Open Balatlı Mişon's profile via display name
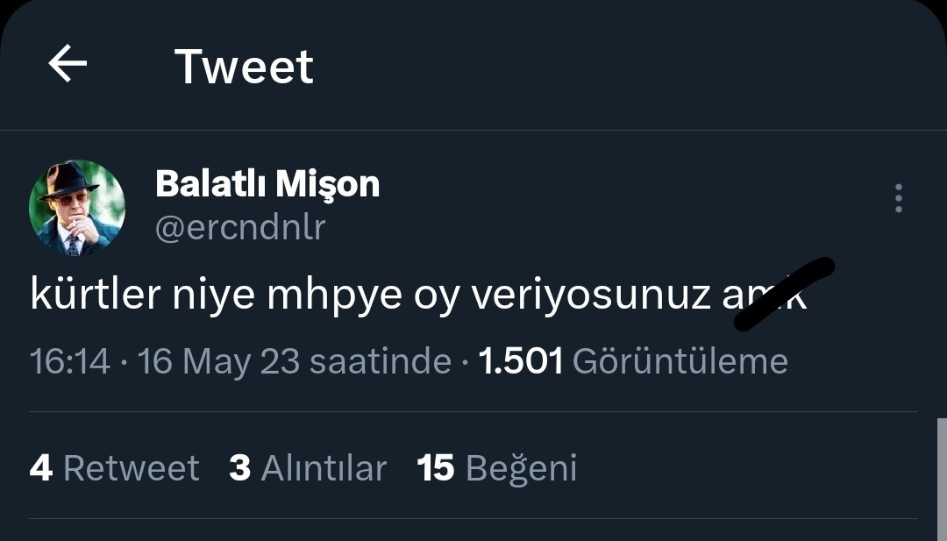947x541 pixels. (267, 184)
